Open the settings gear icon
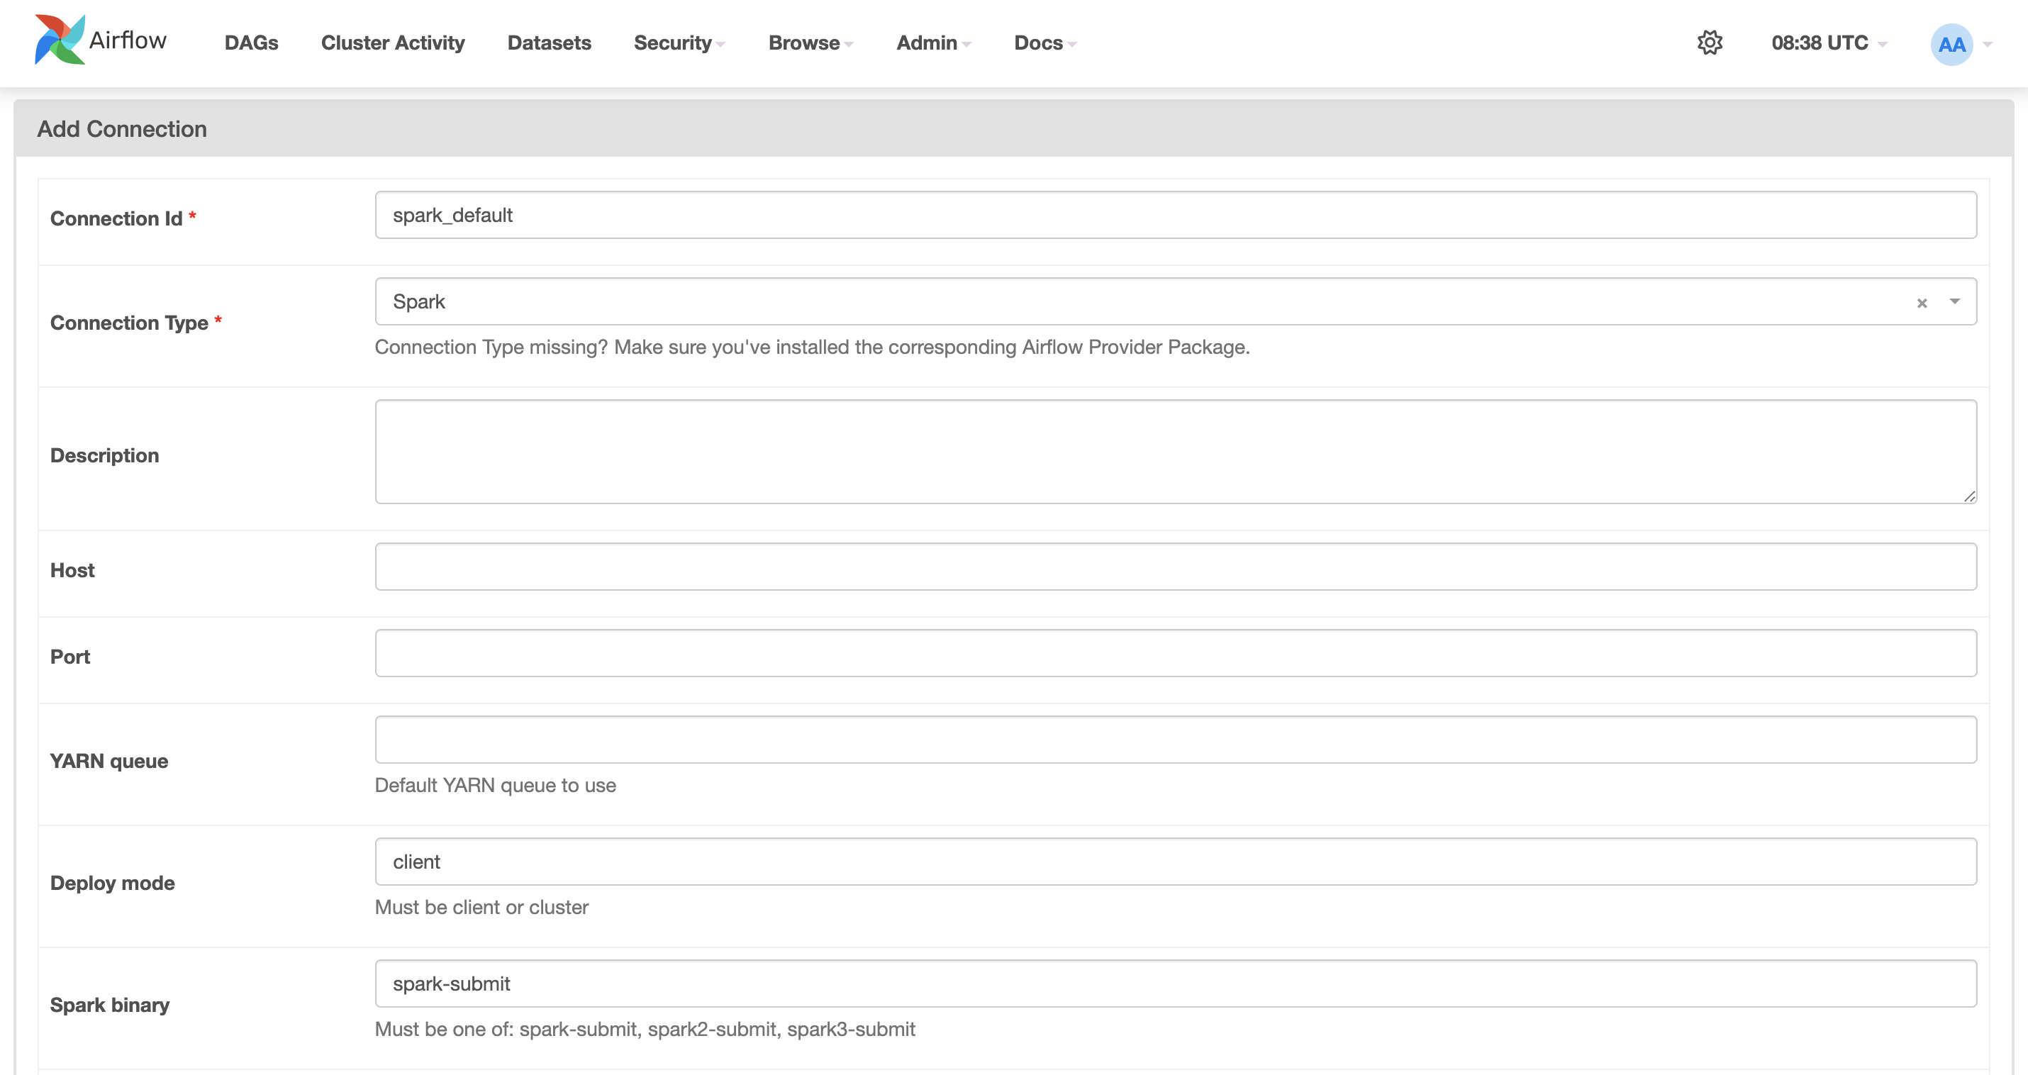Viewport: 2028px width, 1075px height. pyautogui.click(x=1709, y=43)
